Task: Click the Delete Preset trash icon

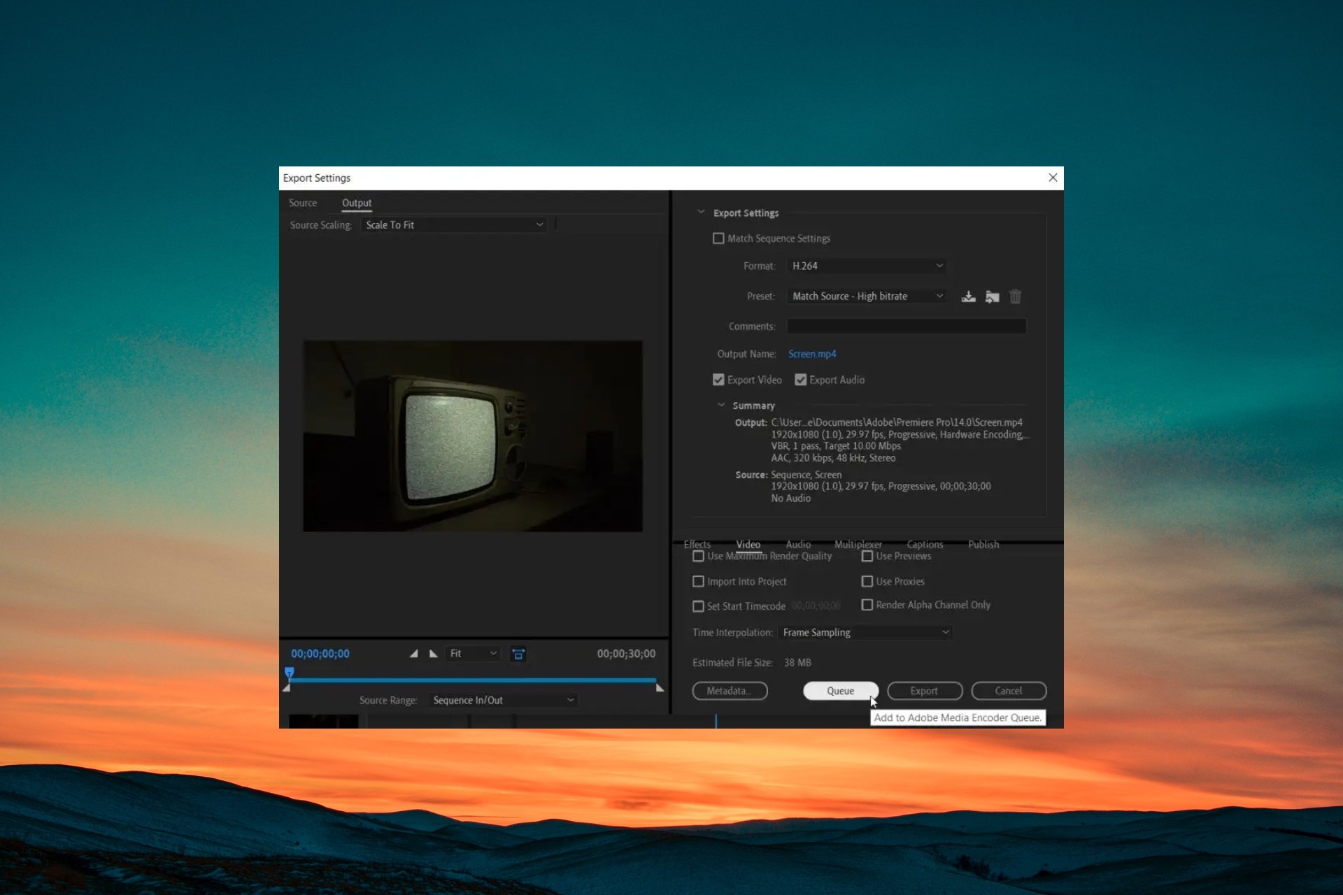Action: coord(1016,296)
